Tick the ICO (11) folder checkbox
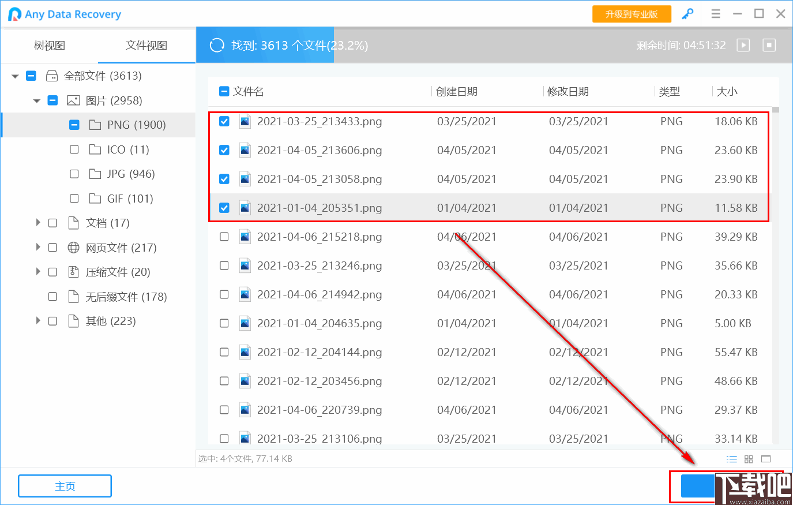This screenshot has width=793, height=505. (x=74, y=149)
